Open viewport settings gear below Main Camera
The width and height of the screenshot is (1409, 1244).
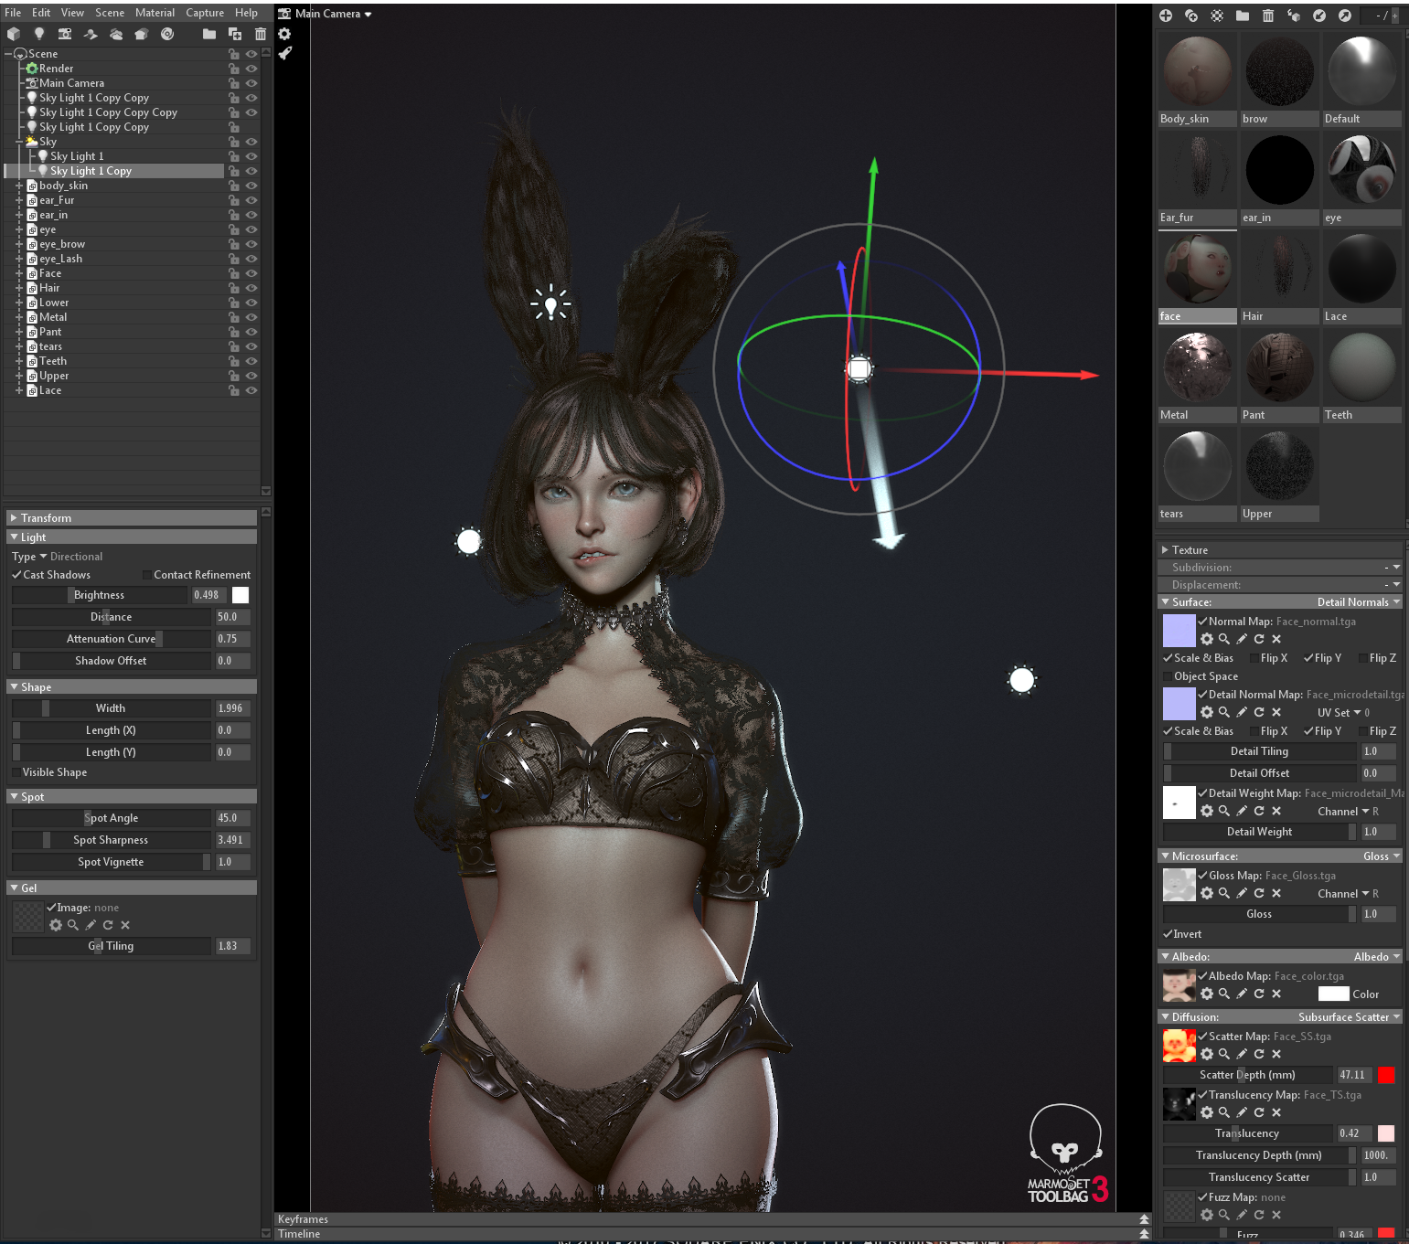click(x=284, y=34)
